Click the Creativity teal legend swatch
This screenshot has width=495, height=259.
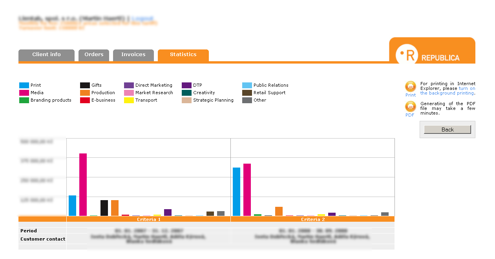tap(186, 93)
